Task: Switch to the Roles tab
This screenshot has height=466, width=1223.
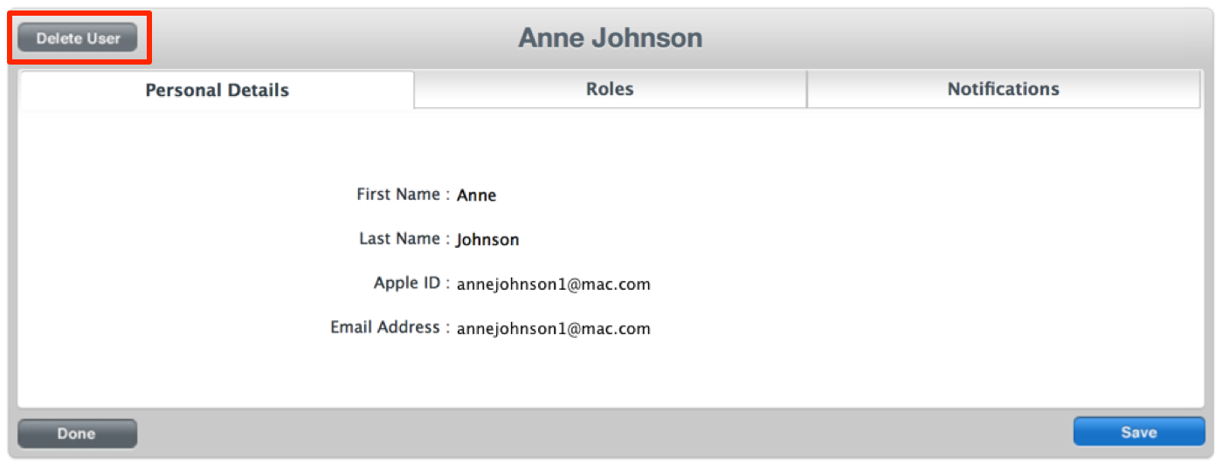Action: click(x=610, y=89)
